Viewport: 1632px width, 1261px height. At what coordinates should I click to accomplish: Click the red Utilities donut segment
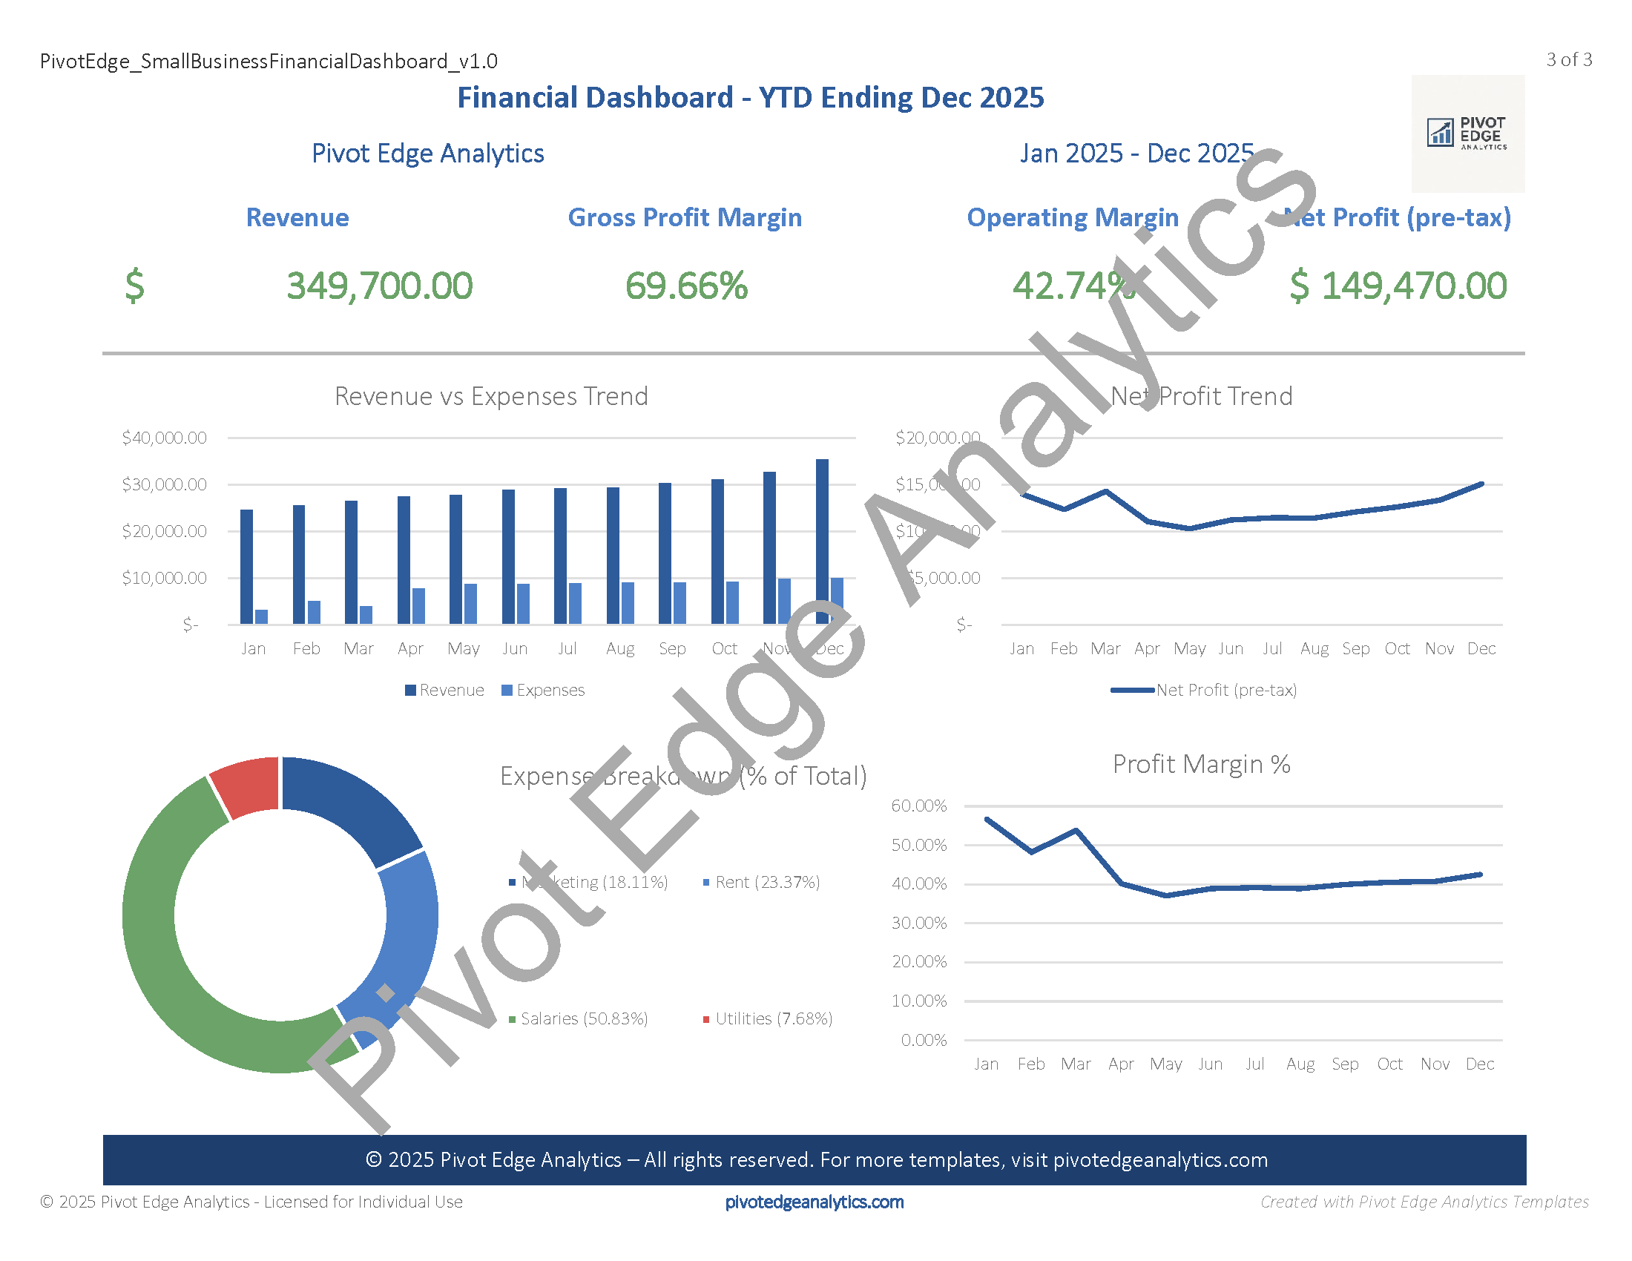coord(249,786)
